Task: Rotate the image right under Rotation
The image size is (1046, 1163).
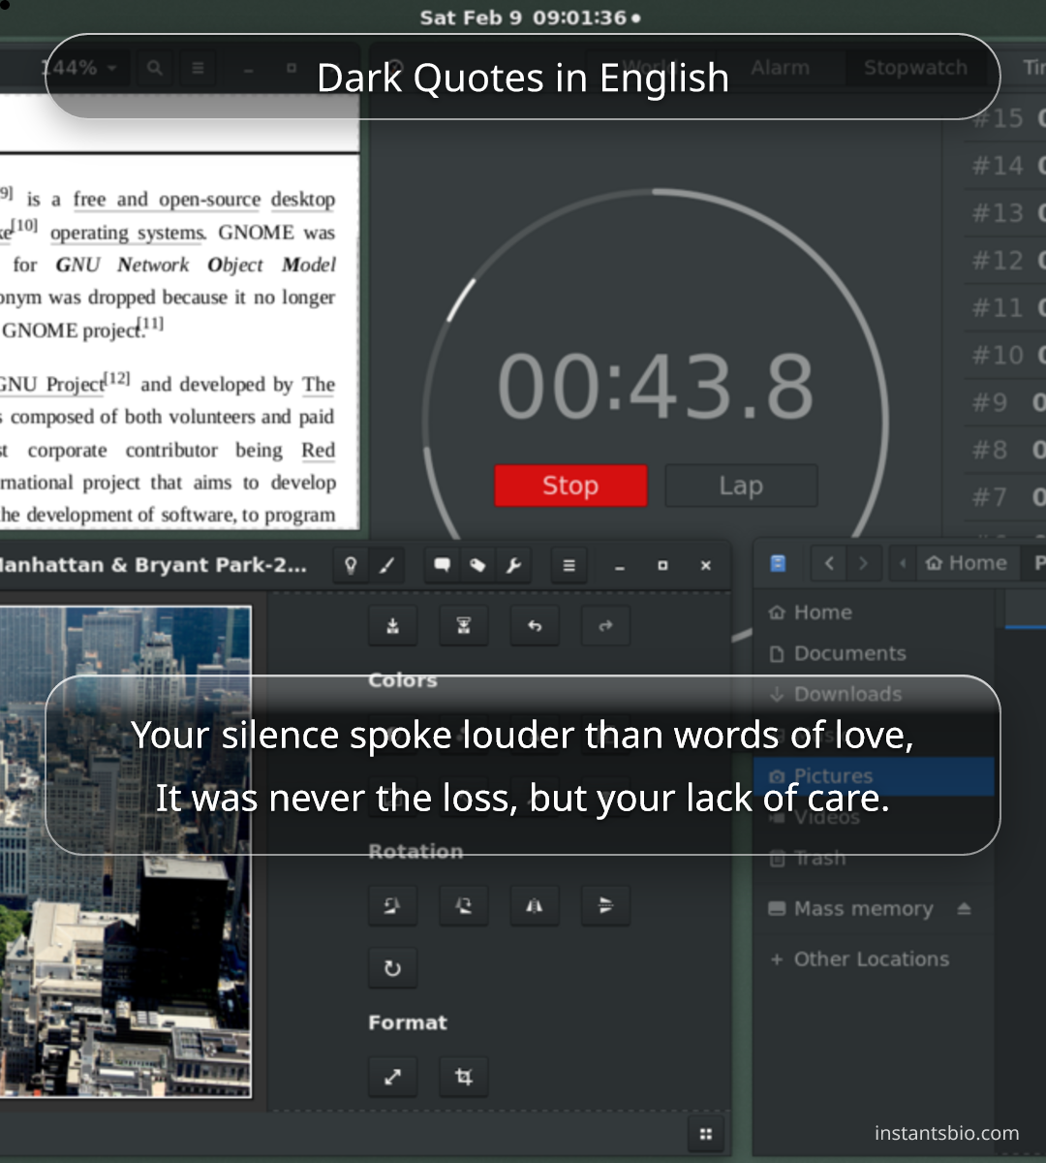Action: (464, 906)
